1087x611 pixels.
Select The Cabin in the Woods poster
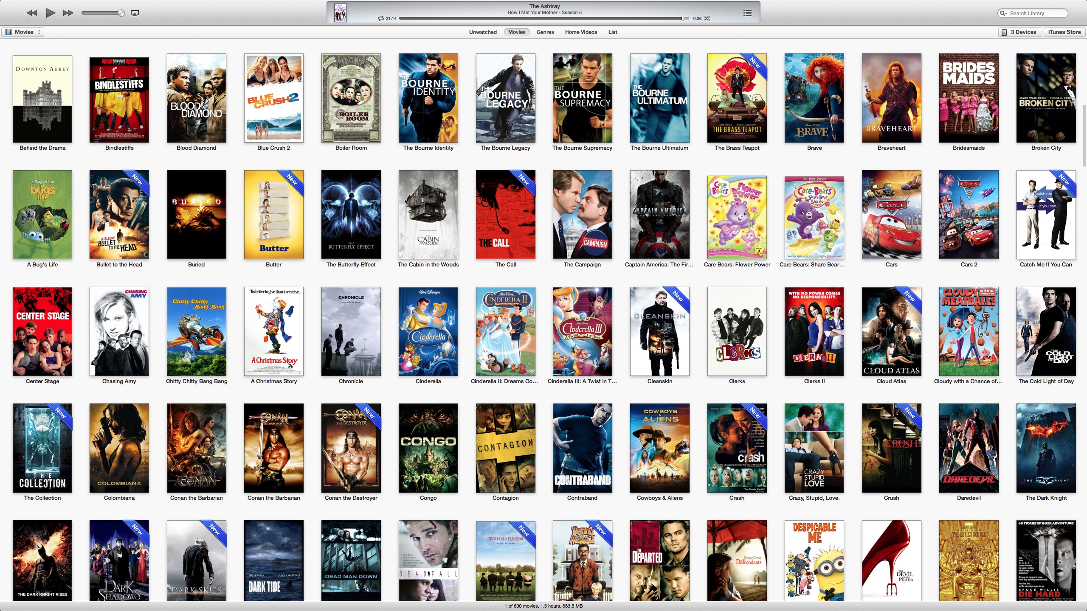[428, 215]
